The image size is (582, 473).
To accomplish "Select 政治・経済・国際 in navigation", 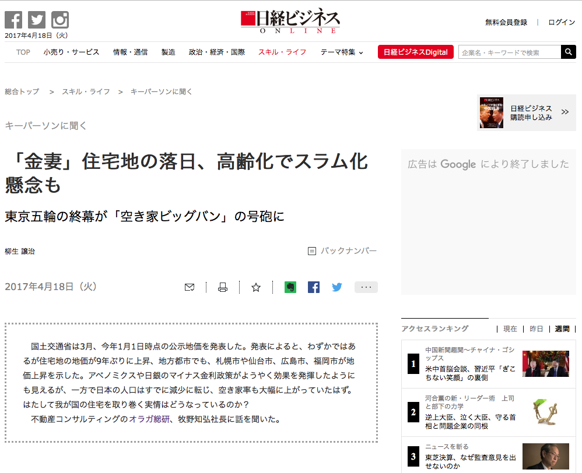I will [x=216, y=52].
